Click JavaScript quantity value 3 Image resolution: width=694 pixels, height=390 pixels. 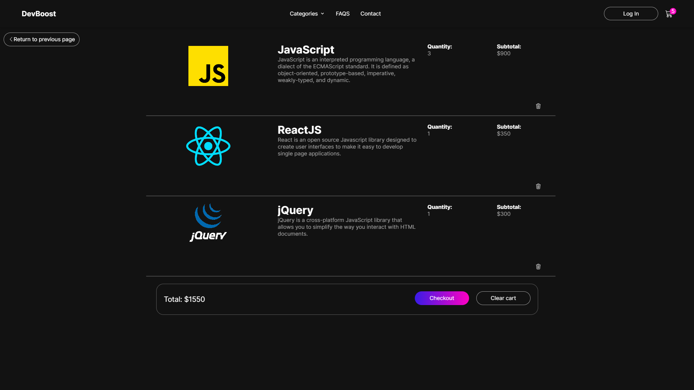pos(429,53)
